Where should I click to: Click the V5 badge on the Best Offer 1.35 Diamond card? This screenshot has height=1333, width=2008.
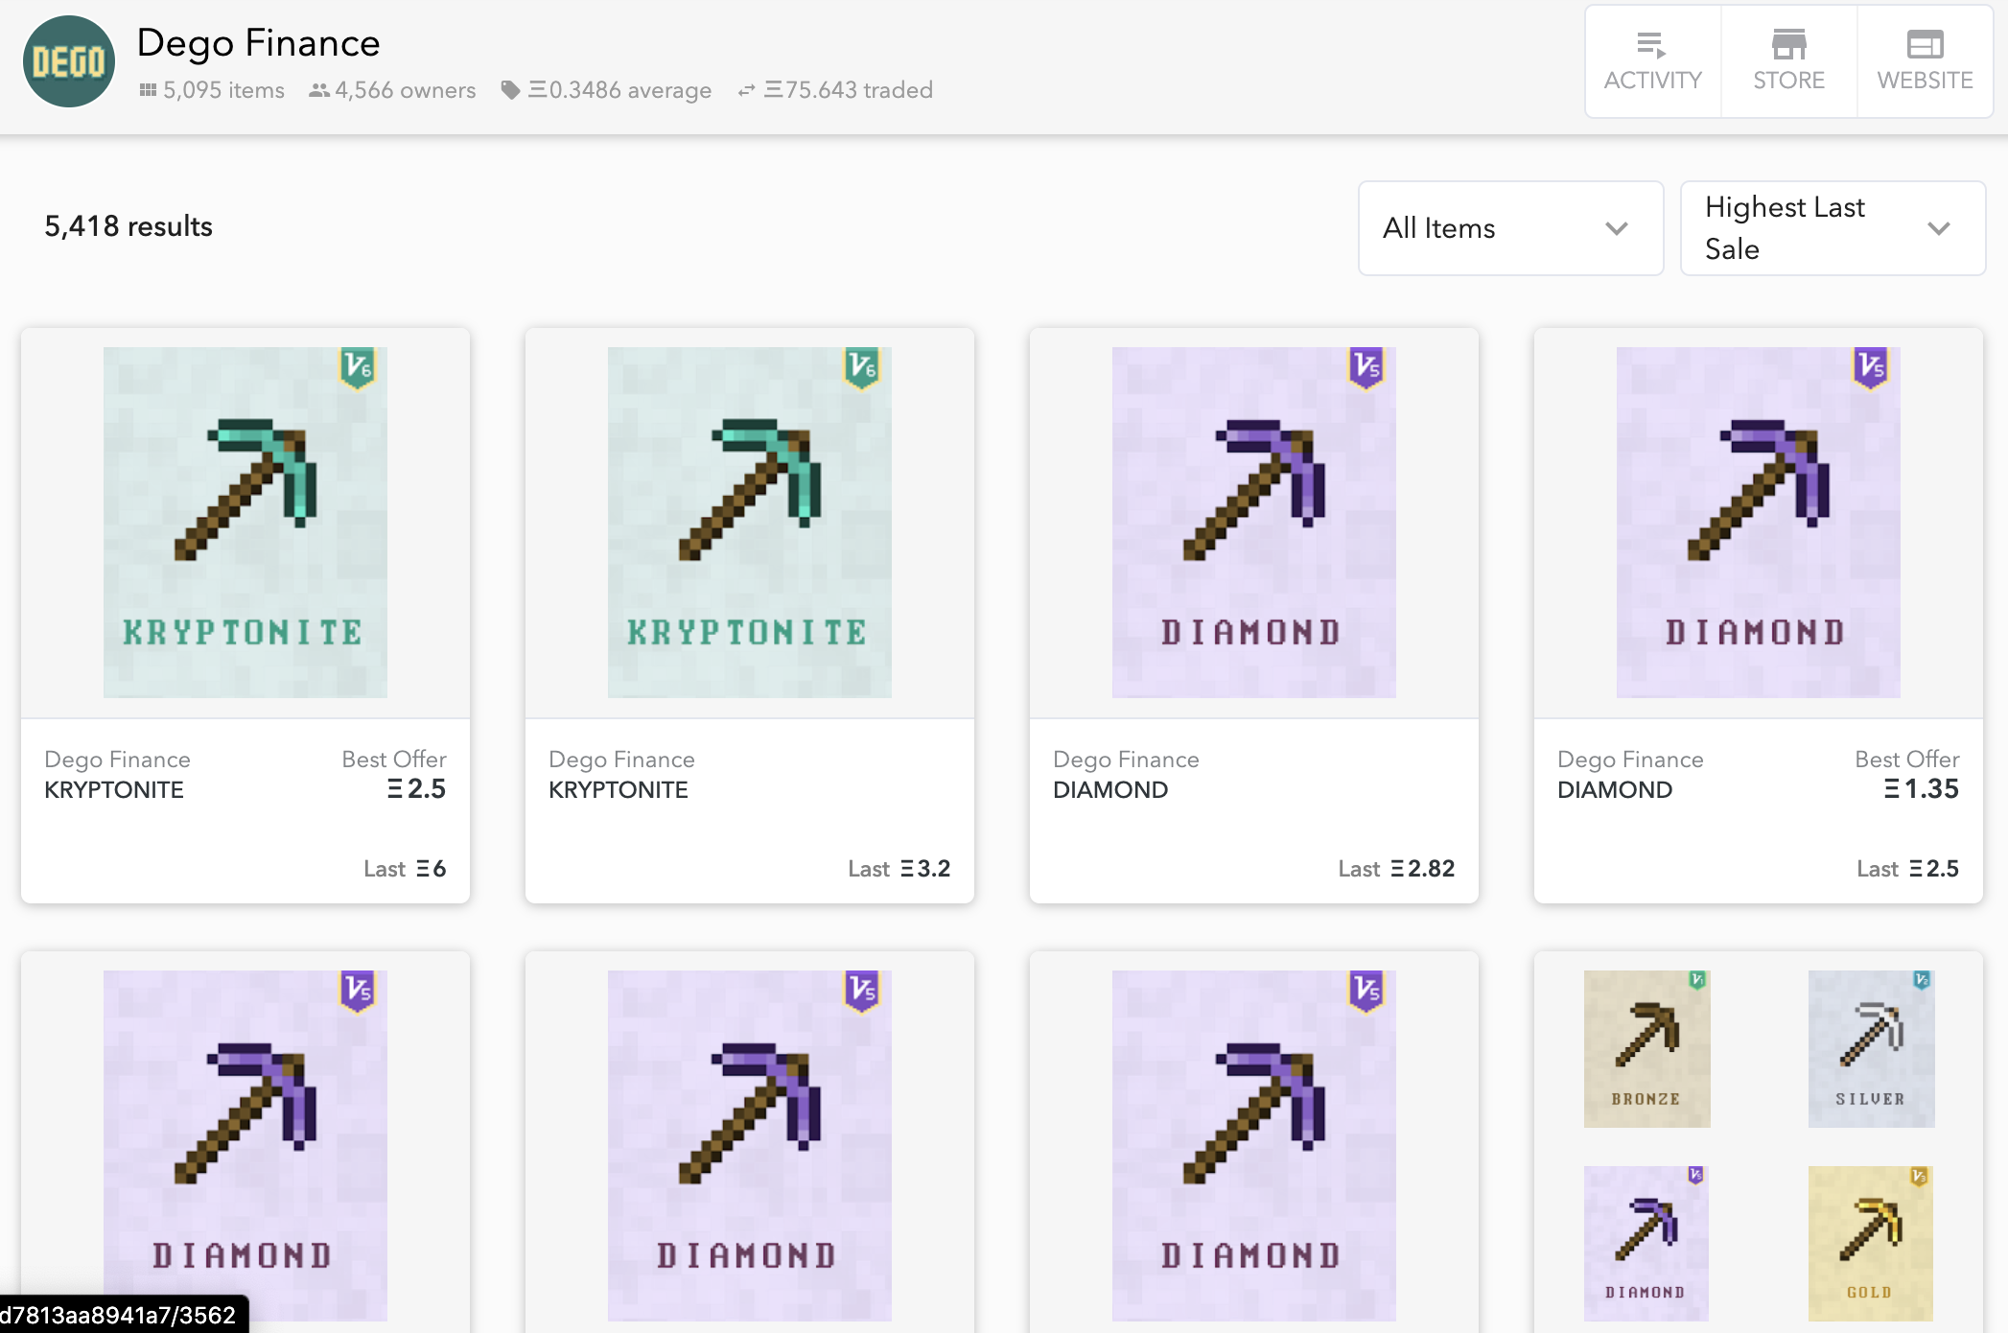pos(1871,368)
